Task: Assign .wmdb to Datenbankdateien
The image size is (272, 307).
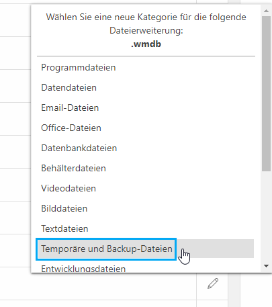Action: click(x=146, y=148)
